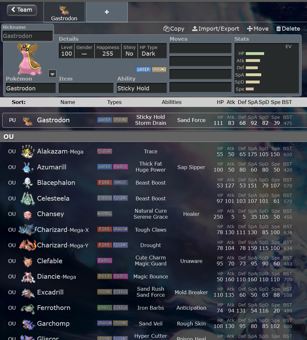Sort by BST column
This screenshot has width=307, height=340.
(x=287, y=102)
